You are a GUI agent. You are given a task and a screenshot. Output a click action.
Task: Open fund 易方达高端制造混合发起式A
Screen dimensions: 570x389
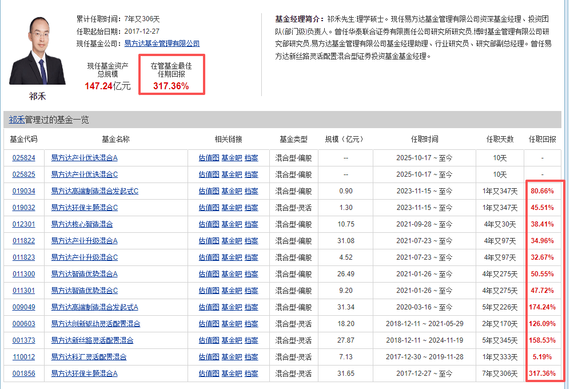point(94,307)
